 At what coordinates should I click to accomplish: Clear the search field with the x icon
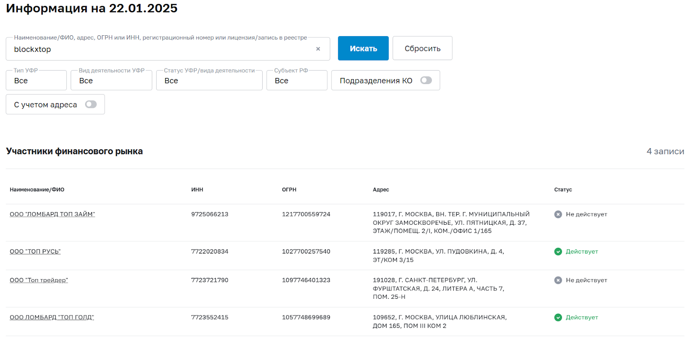pyautogui.click(x=318, y=49)
